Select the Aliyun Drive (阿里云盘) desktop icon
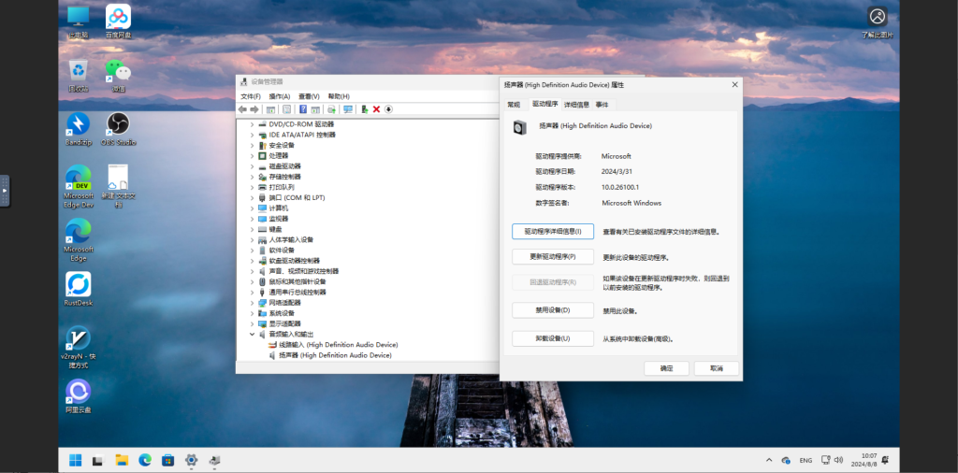The width and height of the screenshot is (958, 473). 79,396
